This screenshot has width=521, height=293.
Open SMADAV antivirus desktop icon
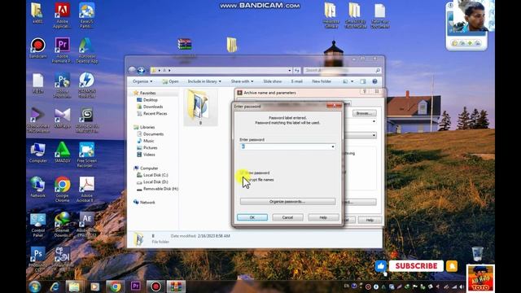pyautogui.click(x=62, y=152)
